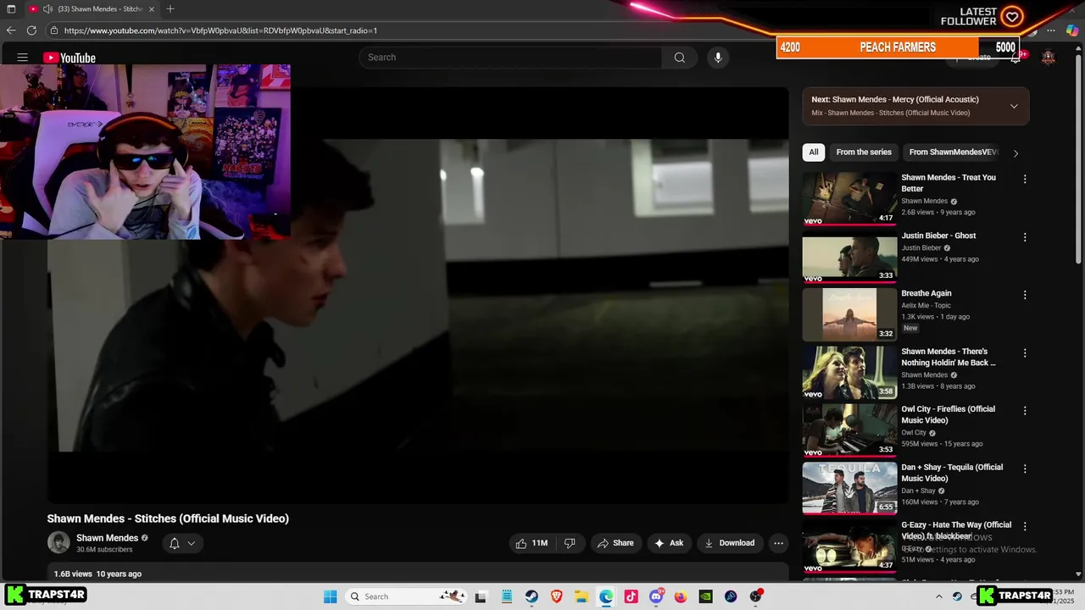Share the video
Image resolution: width=1085 pixels, height=610 pixels.
pos(615,543)
